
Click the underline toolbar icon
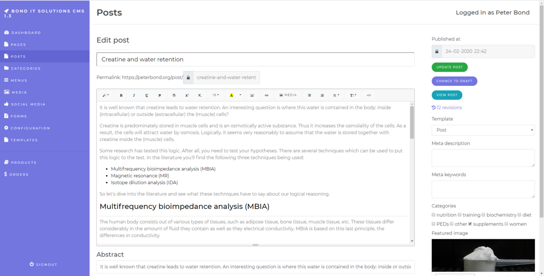(147, 95)
